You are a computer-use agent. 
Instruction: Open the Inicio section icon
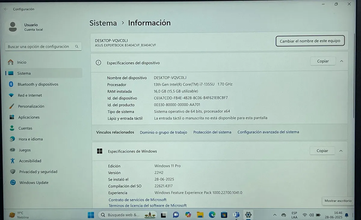(11, 62)
